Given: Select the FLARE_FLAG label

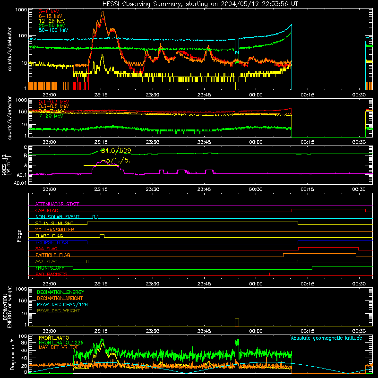Looking at the screenshot, I should pyautogui.click(x=49, y=236).
